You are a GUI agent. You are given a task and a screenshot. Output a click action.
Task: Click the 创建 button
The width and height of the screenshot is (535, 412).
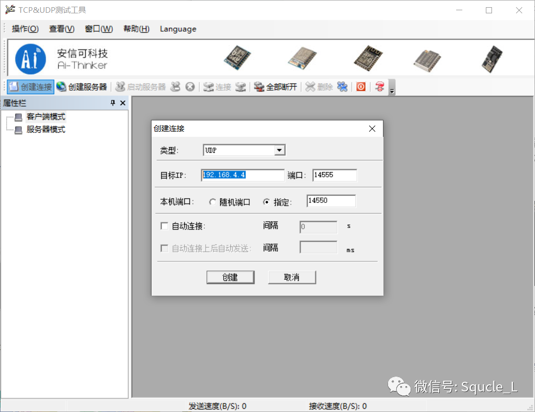230,277
